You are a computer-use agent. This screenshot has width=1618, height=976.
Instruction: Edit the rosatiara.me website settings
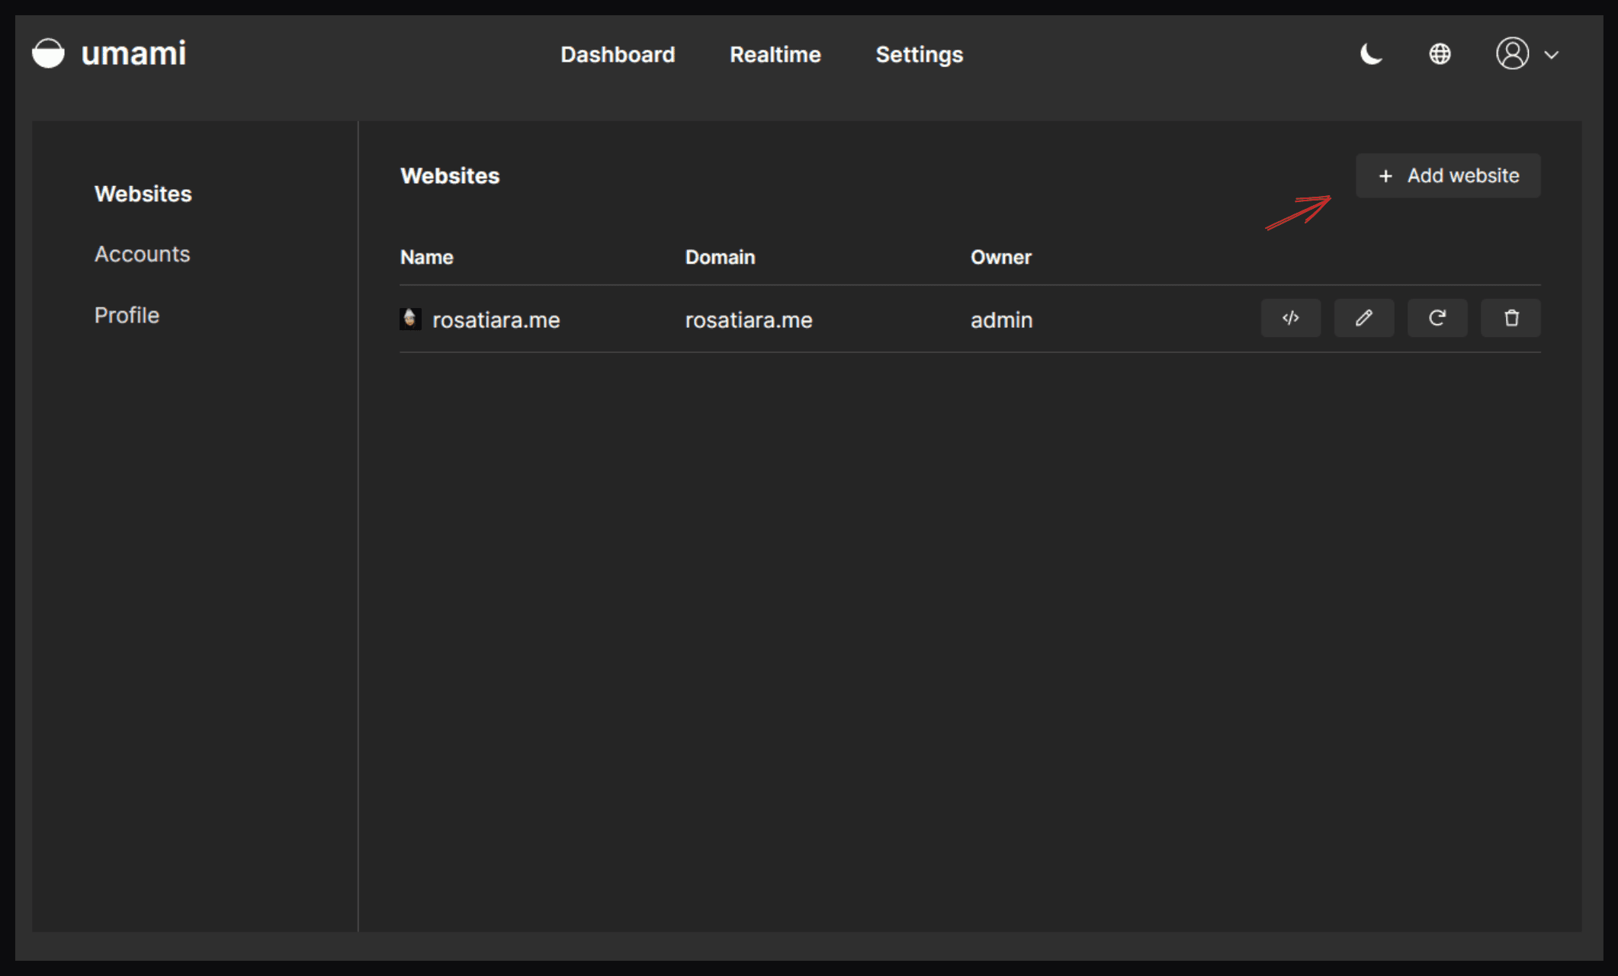[1364, 318]
